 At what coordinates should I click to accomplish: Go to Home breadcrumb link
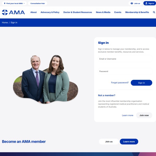(x=5, y=23)
